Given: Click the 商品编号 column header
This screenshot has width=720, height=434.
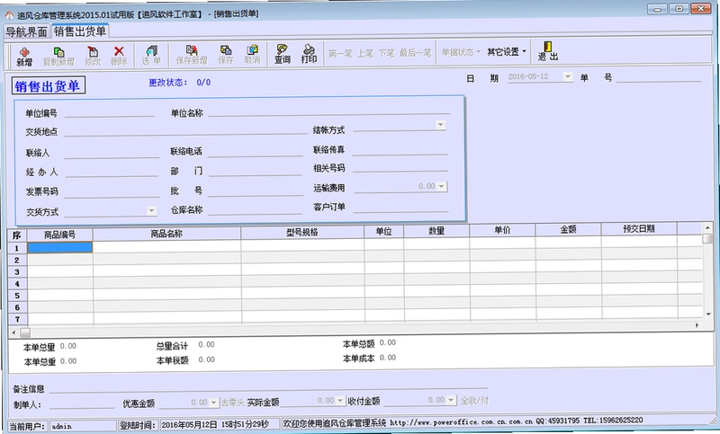Looking at the screenshot, I should coord(59,235).
